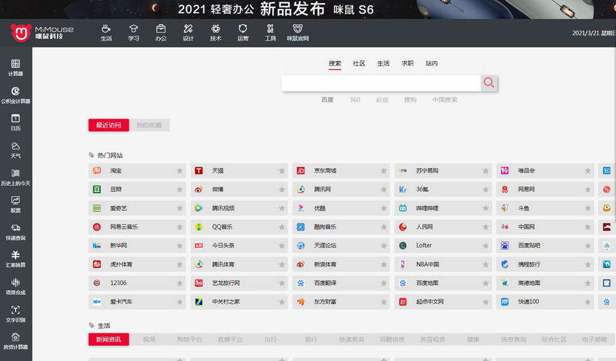Open the 学习 category in top navigation

pos(134,32)
